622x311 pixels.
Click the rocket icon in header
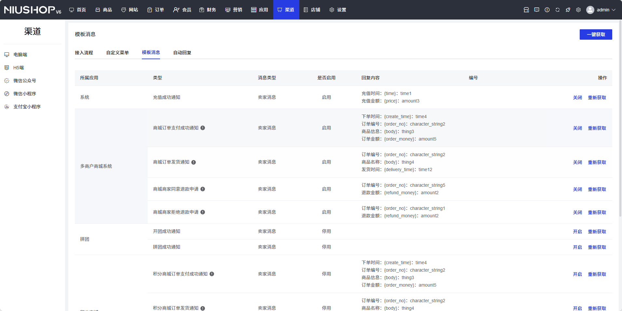point(568,10)
